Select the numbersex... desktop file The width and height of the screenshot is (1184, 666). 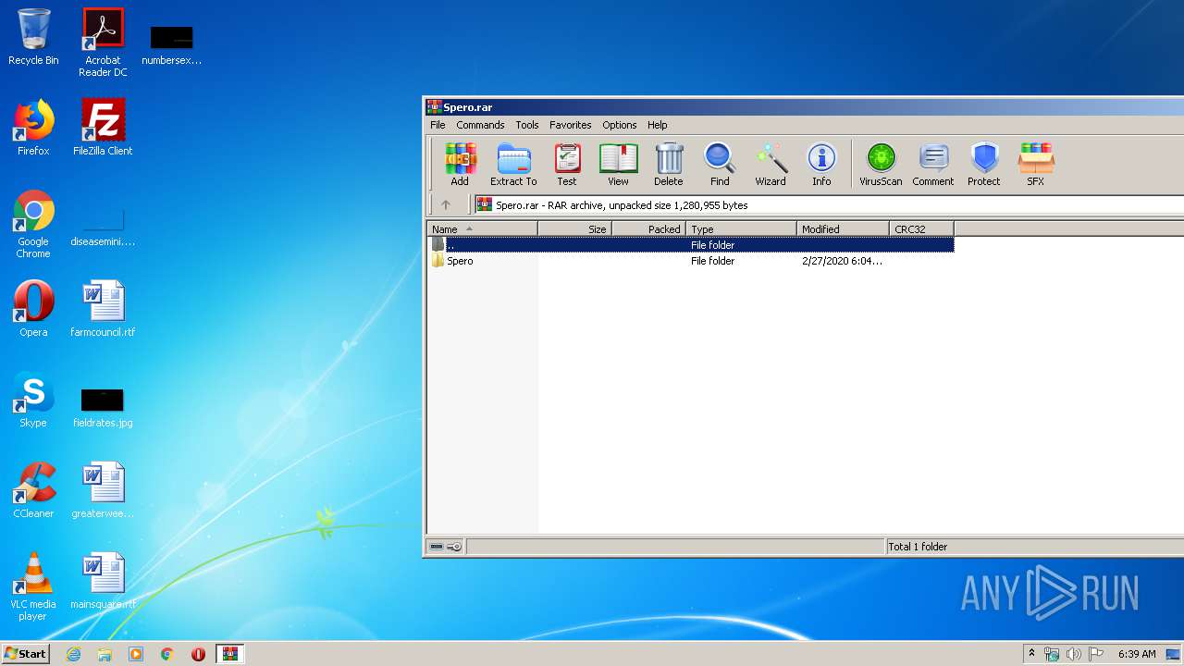(171, 44)
